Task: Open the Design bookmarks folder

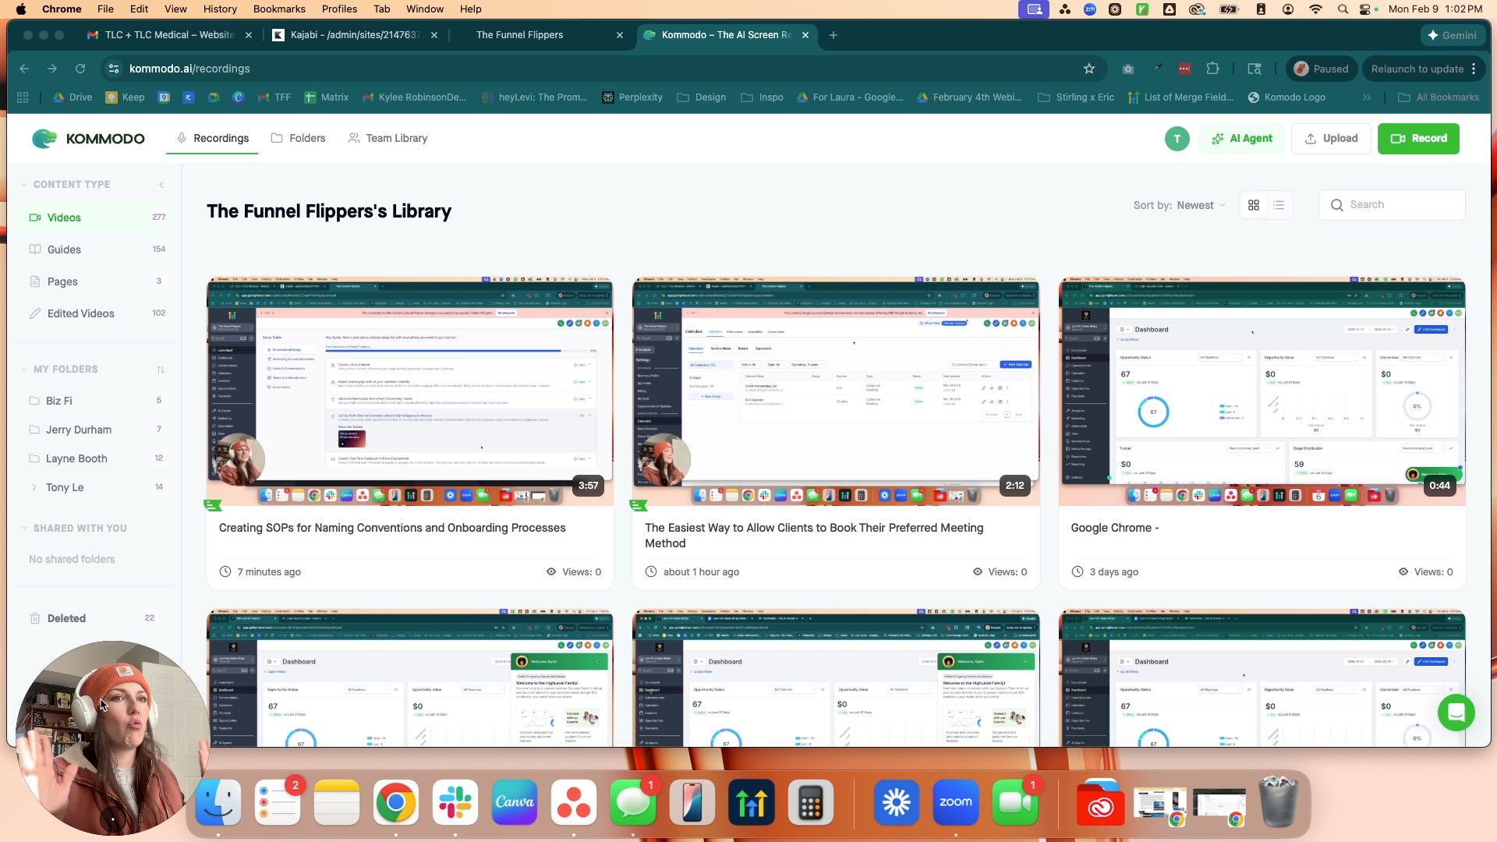Action: (702, 97)
